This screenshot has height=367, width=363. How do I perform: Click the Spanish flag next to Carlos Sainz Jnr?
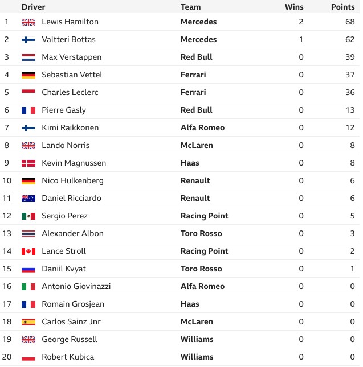coord(28,322)
